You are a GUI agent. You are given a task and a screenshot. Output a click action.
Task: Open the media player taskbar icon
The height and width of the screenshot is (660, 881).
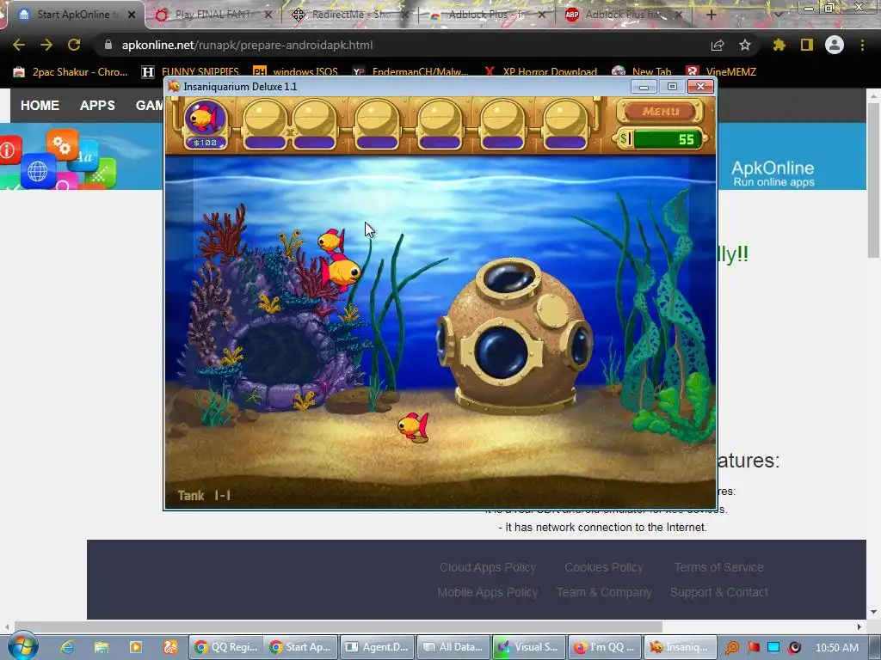(136, 647)
